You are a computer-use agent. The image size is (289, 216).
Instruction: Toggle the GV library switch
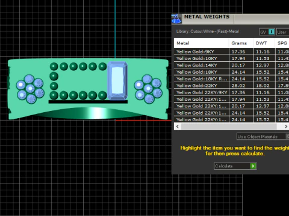point(267,32)
